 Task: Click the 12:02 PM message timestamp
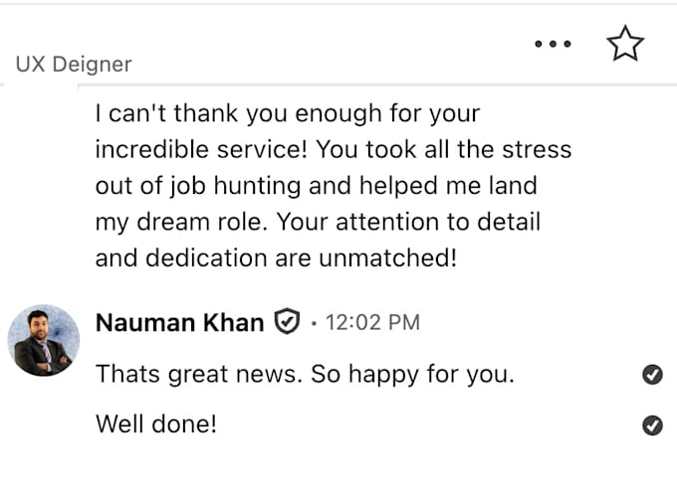coord(371,323)
